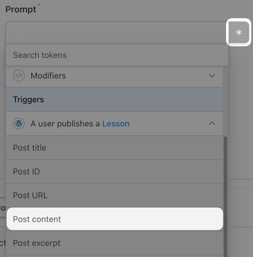Expand the Modifiers section chevron

212,76
